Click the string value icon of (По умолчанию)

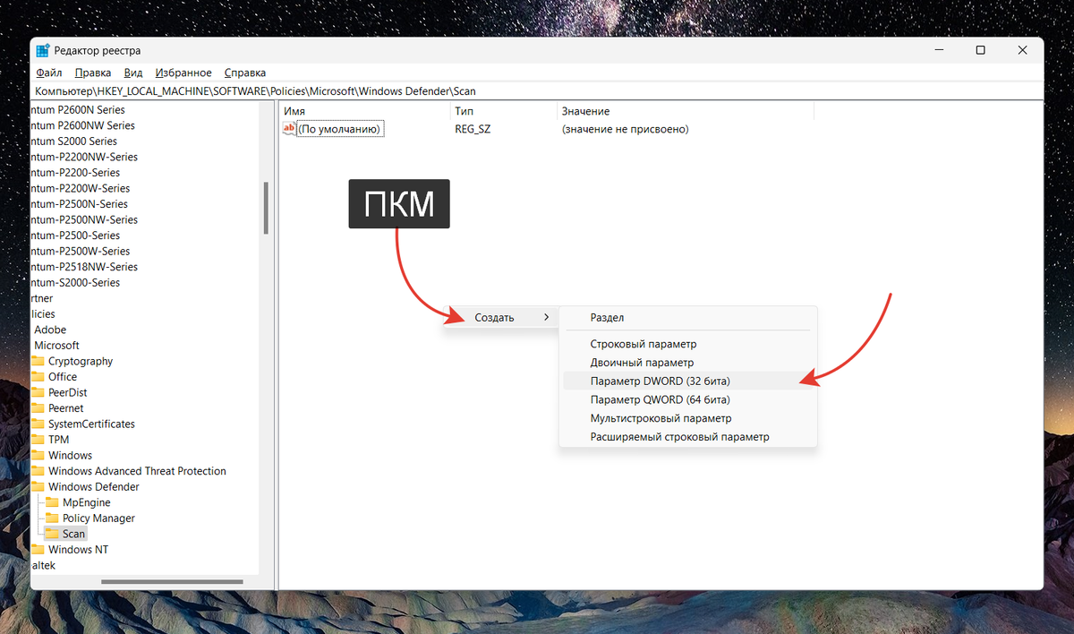(x=288, y=129)
